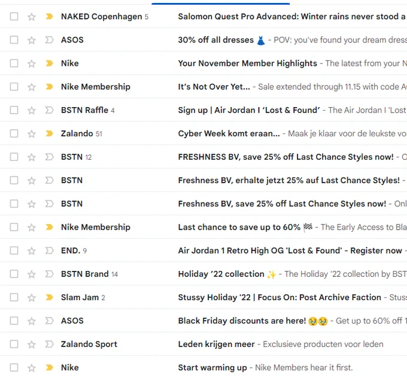Select the It's Not Over Yet email checkbox
Image resolution: width=407 pixels, height=378 pixels.
coord(14,87)
